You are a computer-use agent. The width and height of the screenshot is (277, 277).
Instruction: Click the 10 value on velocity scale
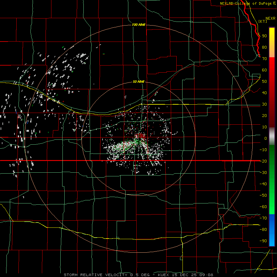tap(264, 127)
